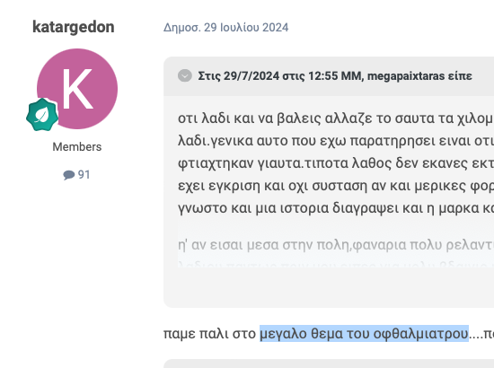The height and width of the screenshot is (368, 494).
Task: Click the speech bubble post count icon
Action: click(68, 175)
